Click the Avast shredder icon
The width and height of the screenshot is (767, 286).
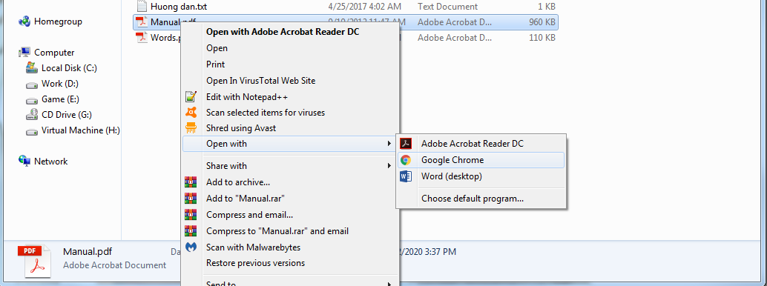(x=191, y=128)
